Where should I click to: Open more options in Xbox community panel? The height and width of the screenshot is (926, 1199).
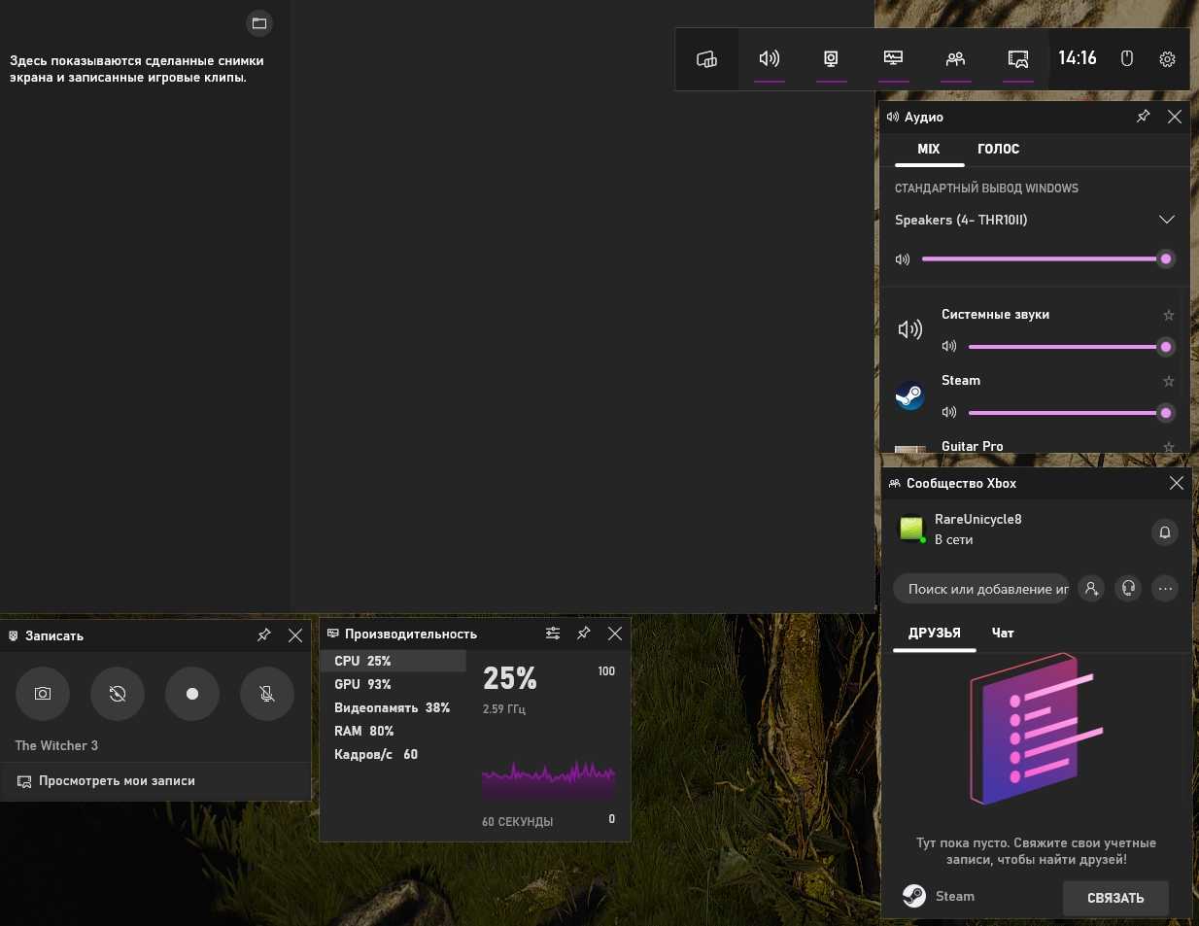[x=1165, y=589]
